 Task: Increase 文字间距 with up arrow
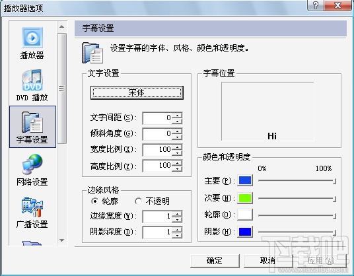177,116
